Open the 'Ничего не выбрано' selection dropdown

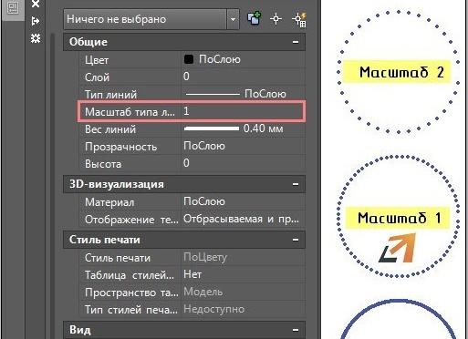pyautogui.click(x=151, y=19)
